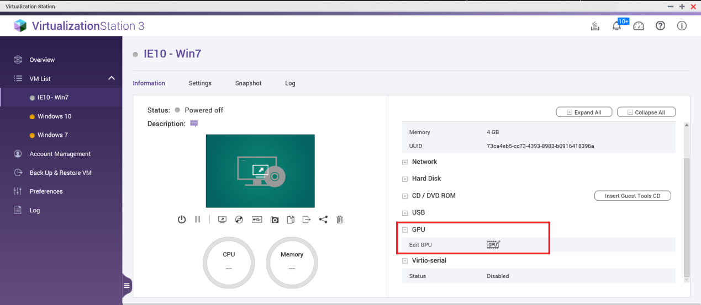Image resolution: width=701 pixels, height=305 pixels.
Task: Click the Overview sidebar icon
Action: (x=18, y=60)
